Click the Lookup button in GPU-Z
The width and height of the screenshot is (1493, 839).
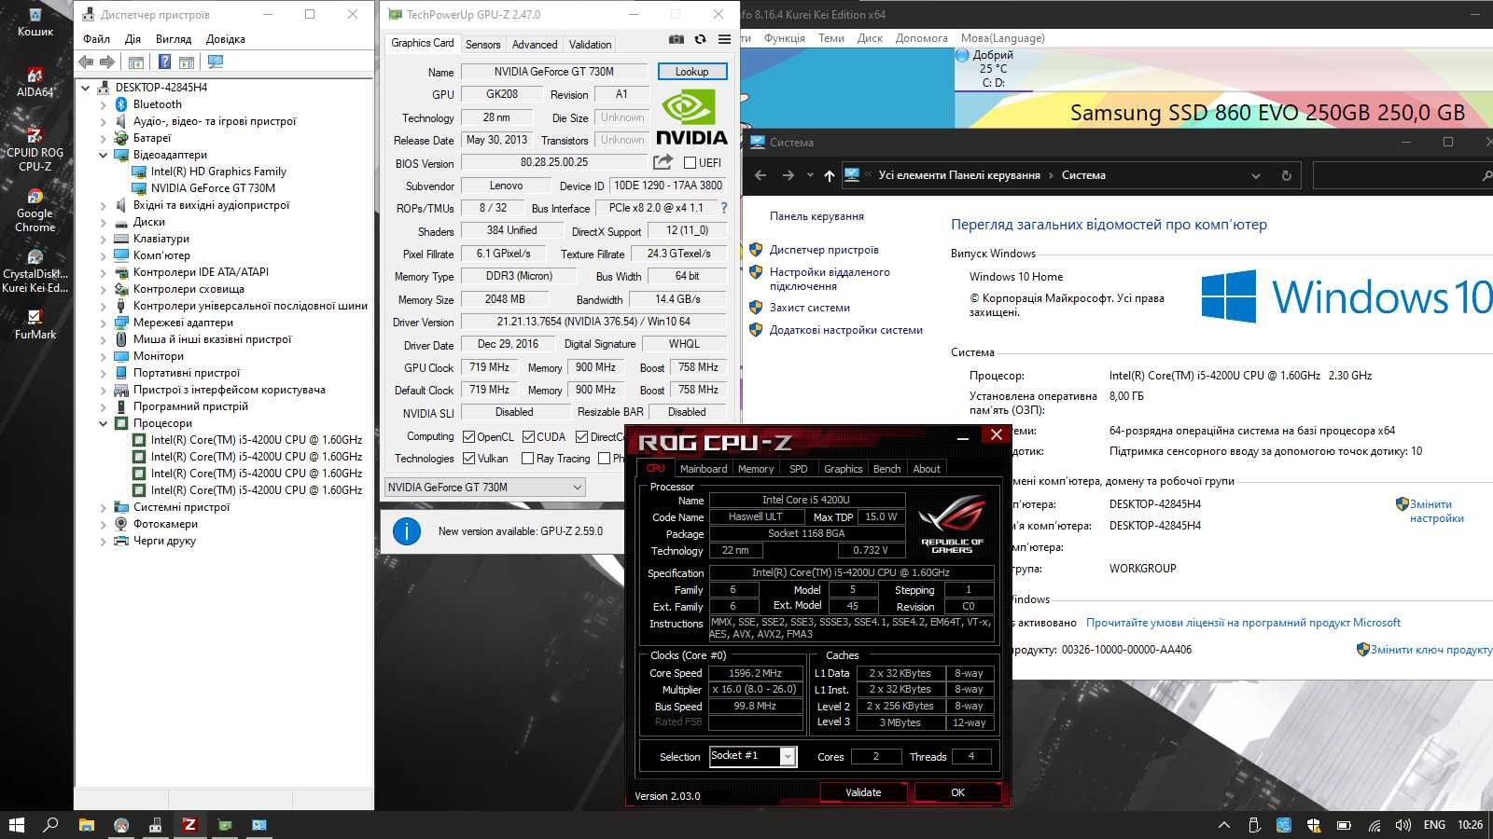coord(691,71)
